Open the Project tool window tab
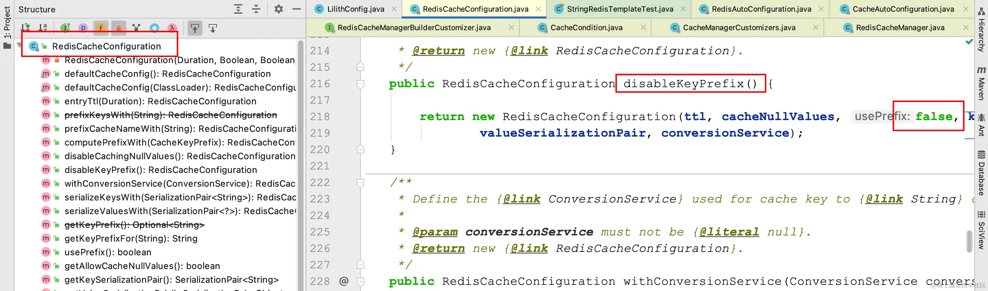This screenshot has height=291, width=988. click(x=7, y=27)
